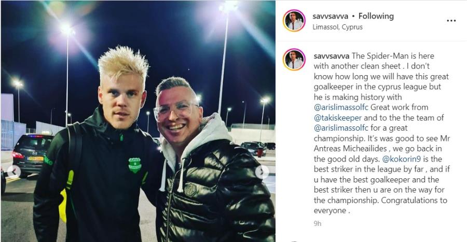This screenshot has height=242, width=467.
Task: Open the savvsavva username in the header
Action: [x=331, y=16]
